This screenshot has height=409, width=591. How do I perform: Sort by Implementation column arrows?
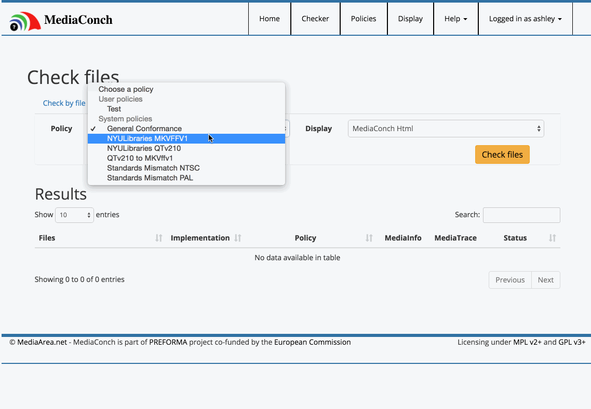(x=237, y=238)
